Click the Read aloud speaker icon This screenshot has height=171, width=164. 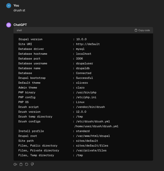pos(15,164)
